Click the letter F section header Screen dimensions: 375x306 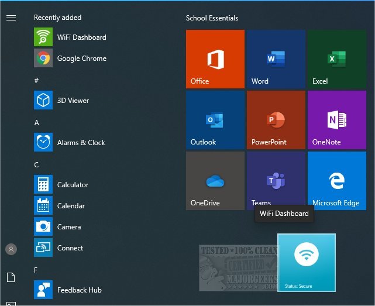click(x=36, y=270)
